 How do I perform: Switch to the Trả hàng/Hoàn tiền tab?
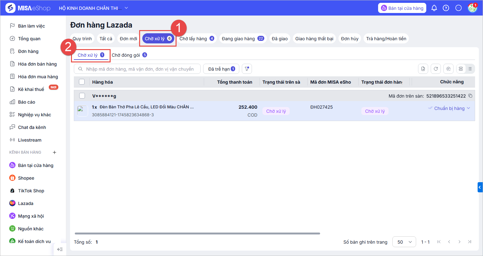(x=386, y=39)
